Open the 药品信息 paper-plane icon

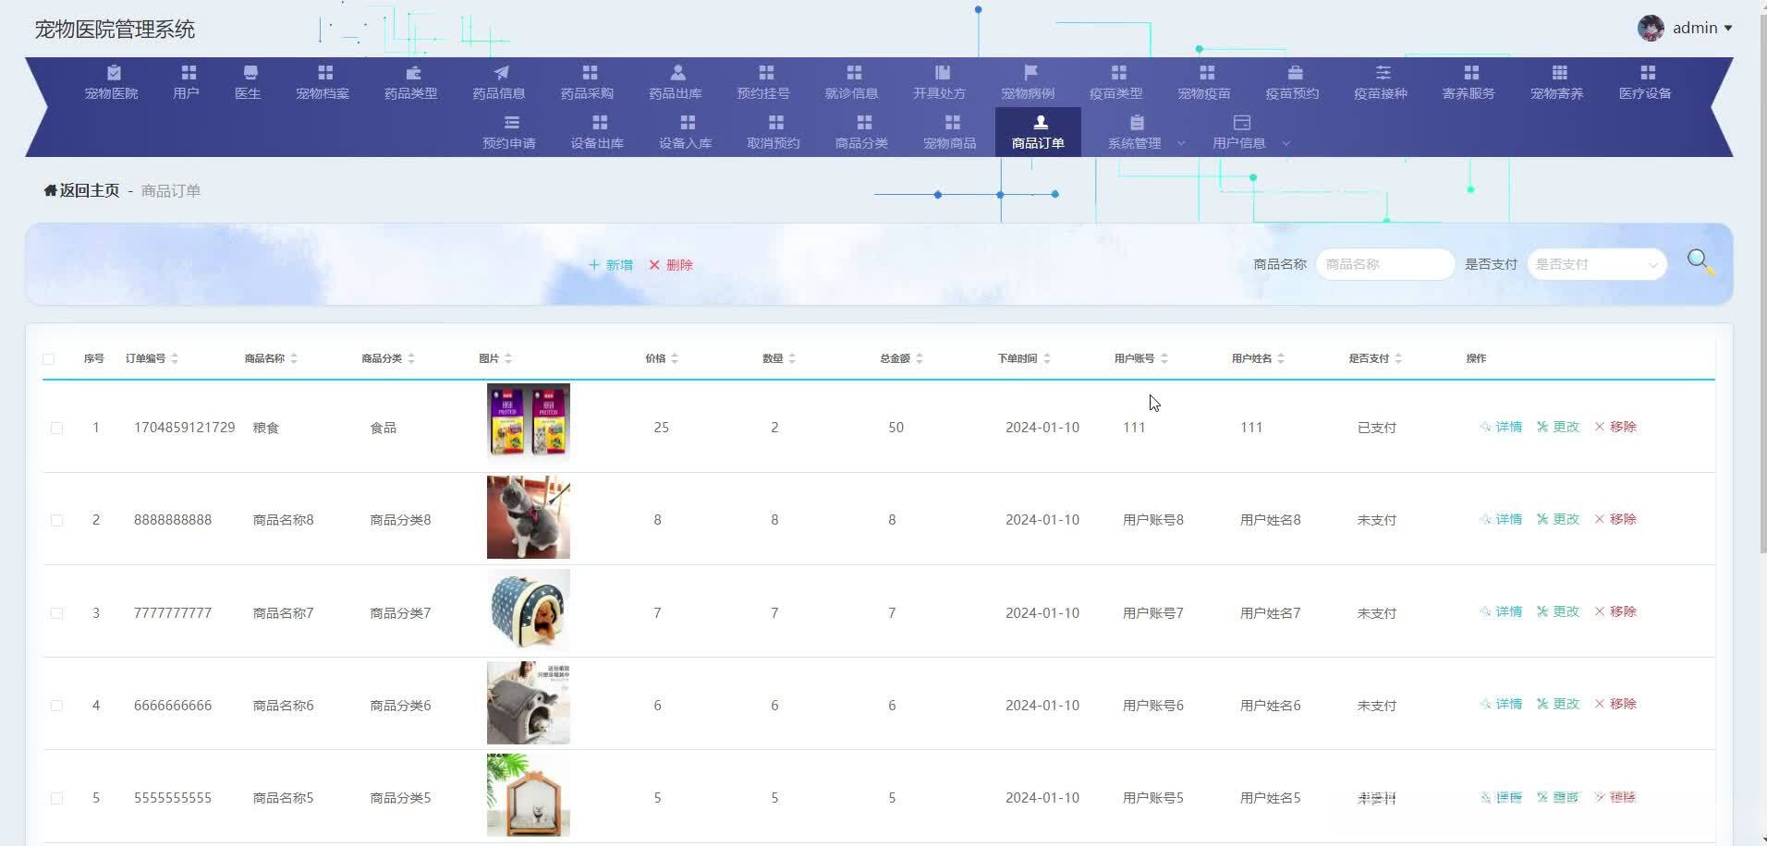coord(501,73)
